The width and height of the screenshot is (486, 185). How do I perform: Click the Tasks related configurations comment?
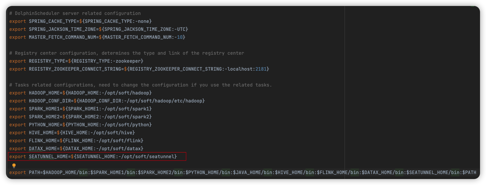(140, 85)
